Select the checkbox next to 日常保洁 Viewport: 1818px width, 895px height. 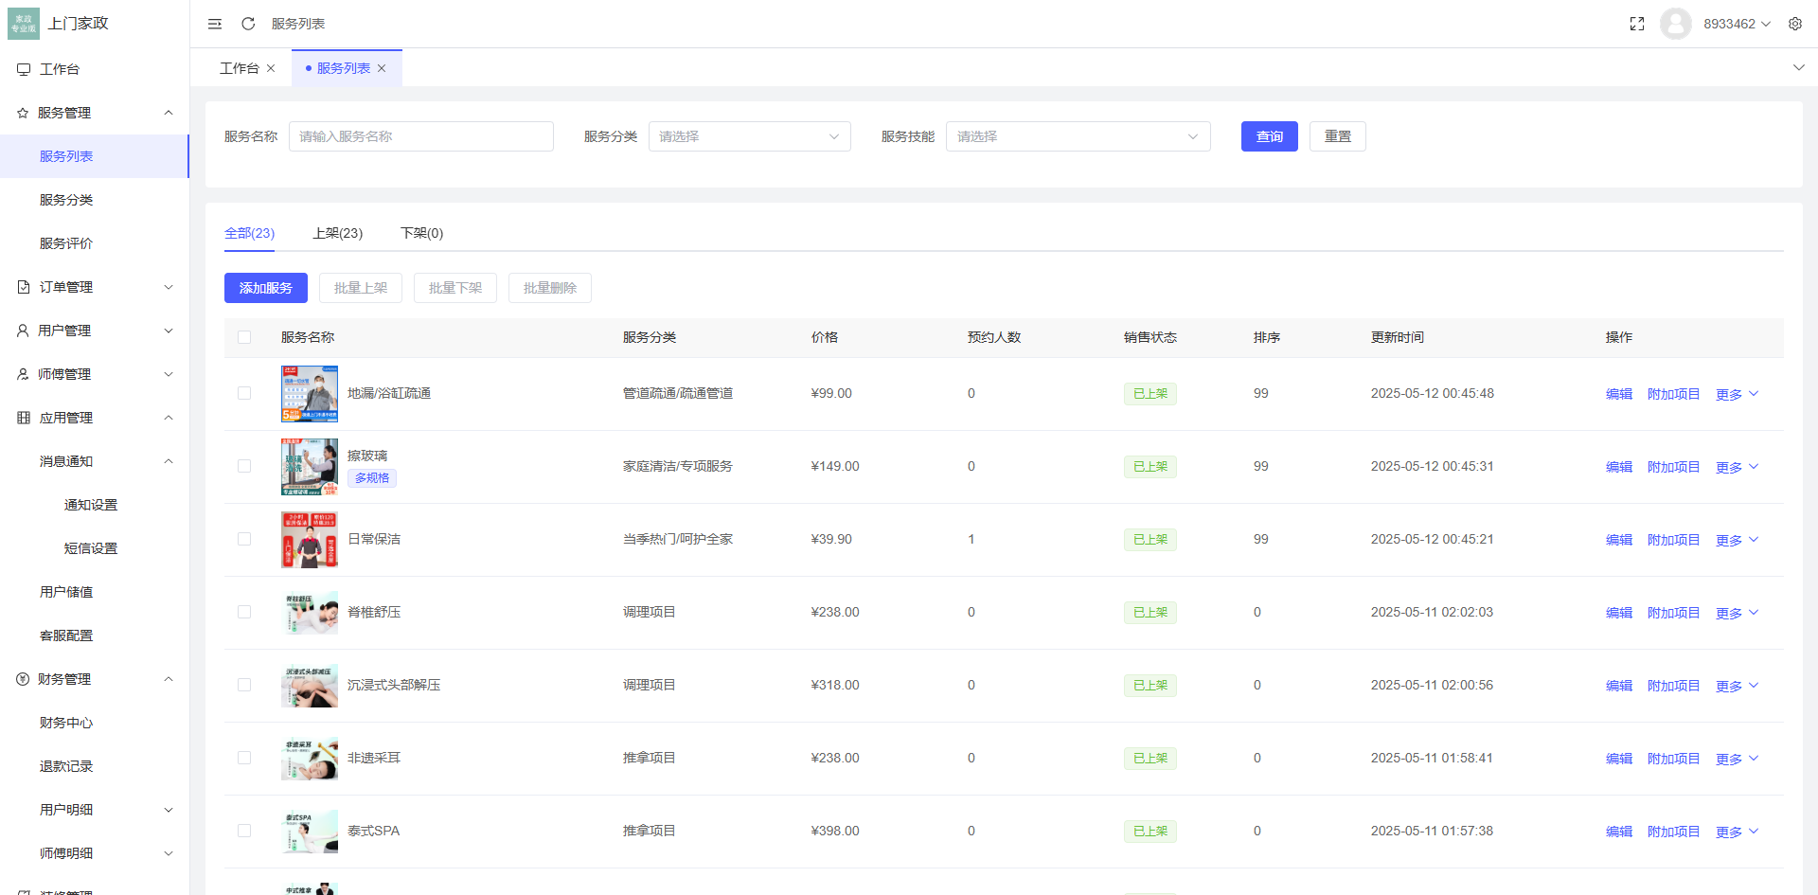(x=244, y=539)
